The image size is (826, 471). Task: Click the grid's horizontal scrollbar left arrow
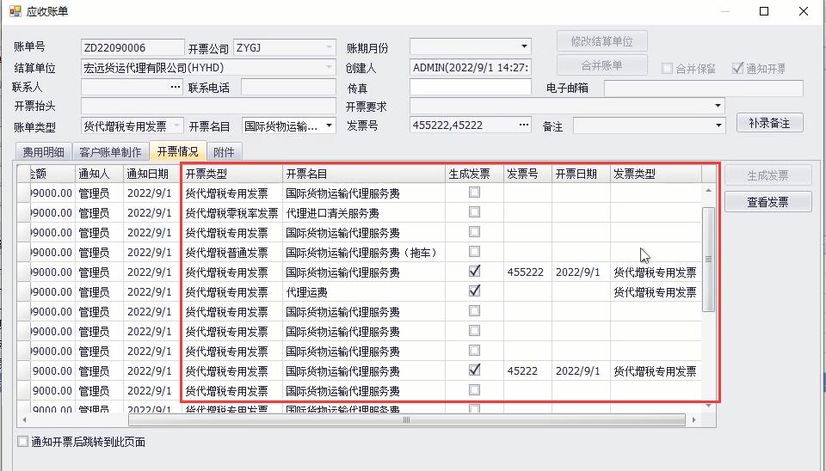point(22,420)
